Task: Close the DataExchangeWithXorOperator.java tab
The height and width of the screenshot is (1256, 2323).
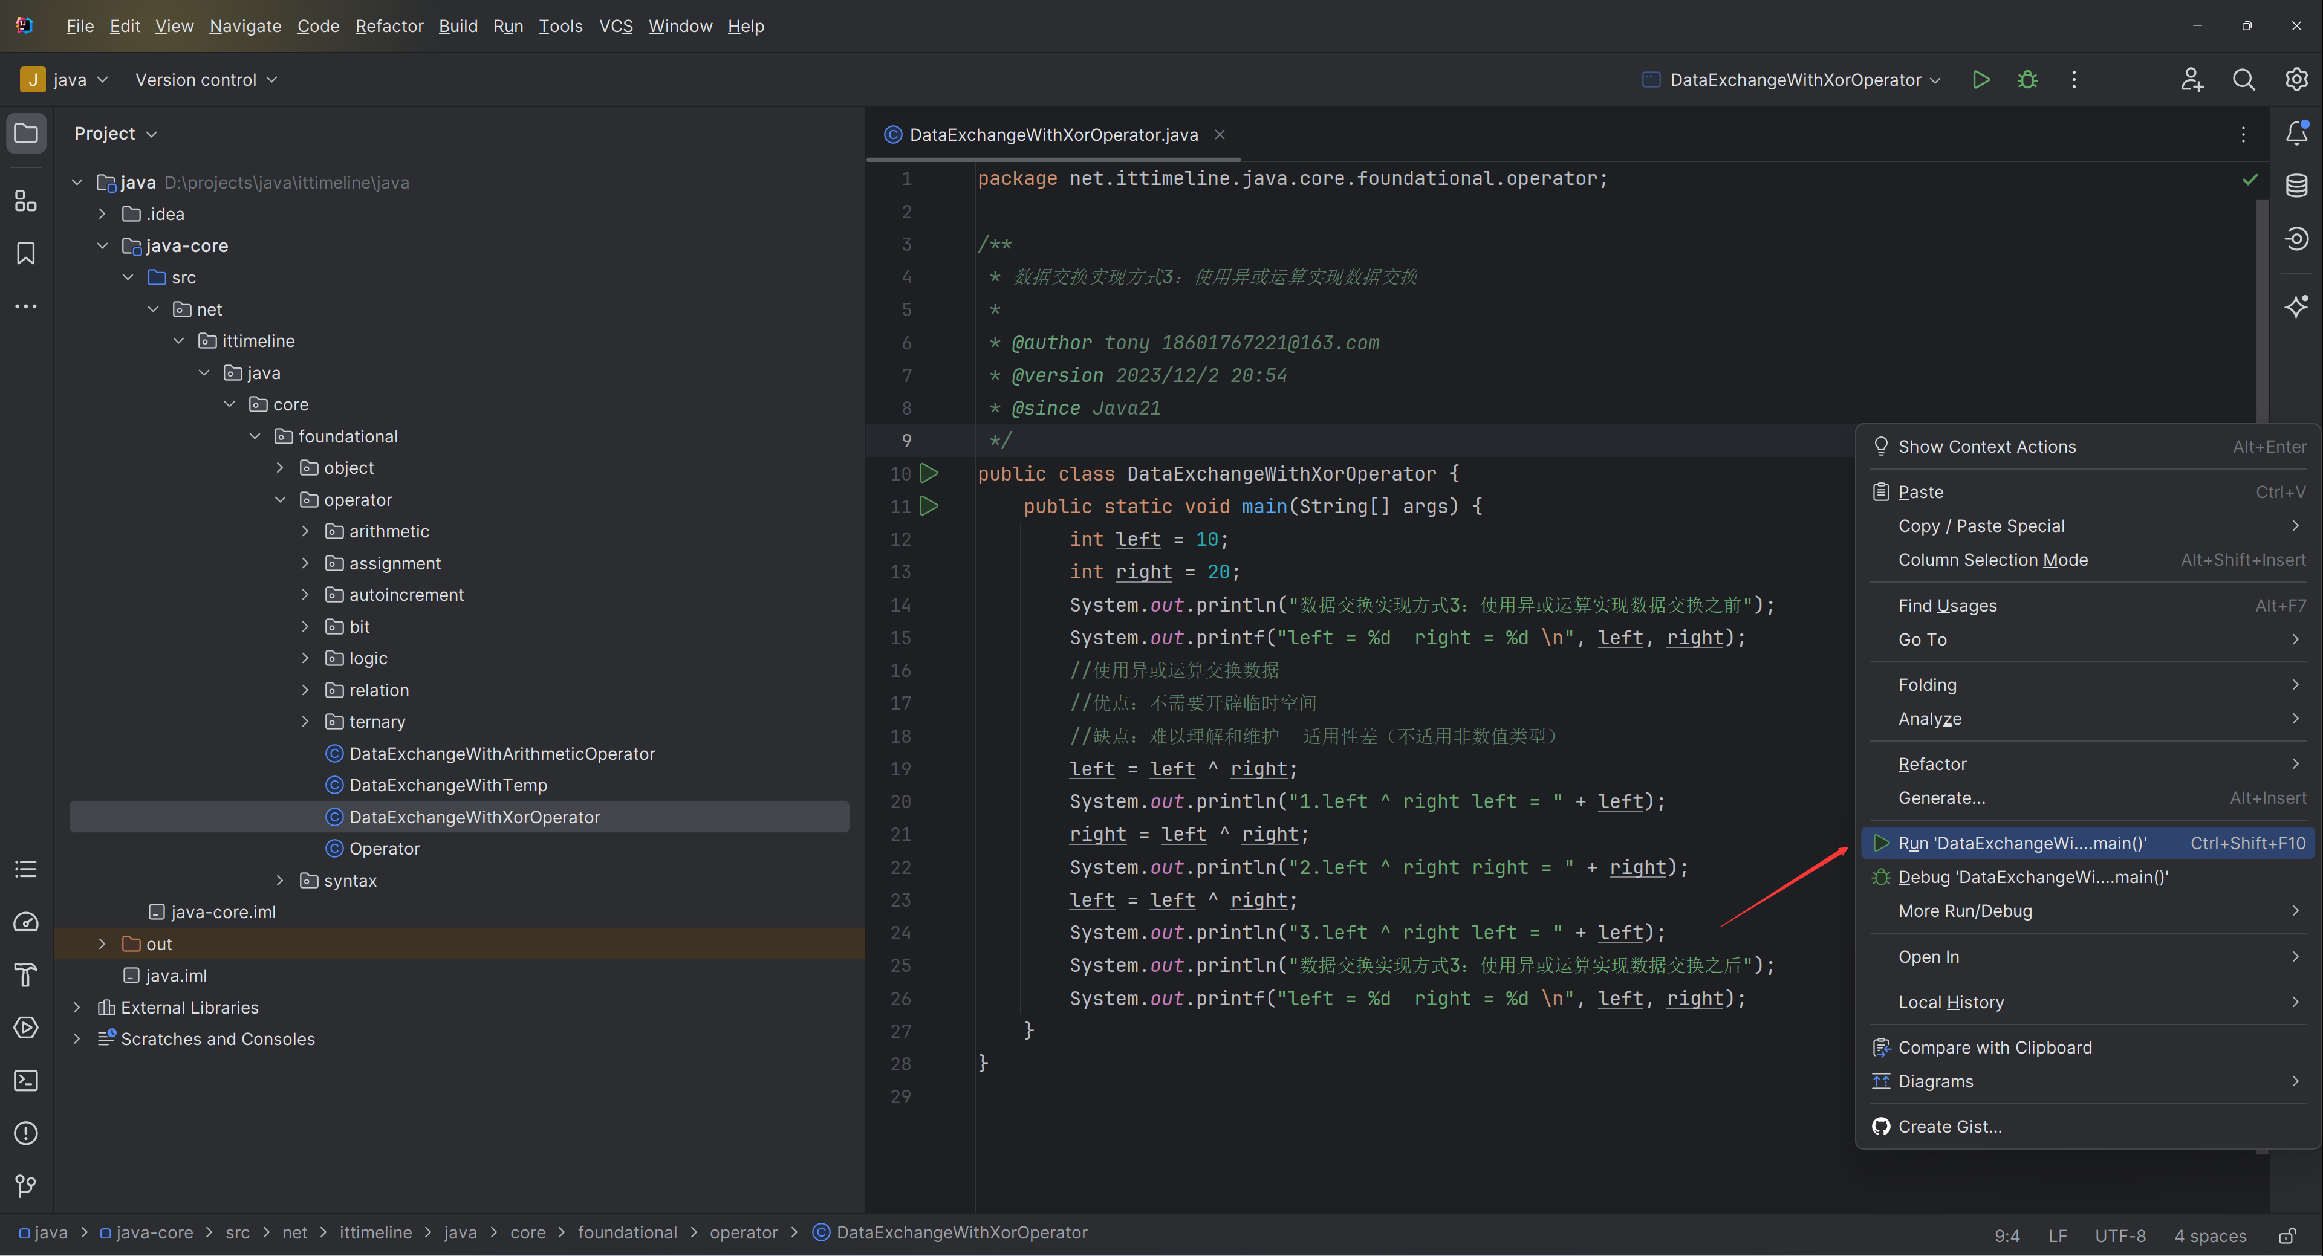Action: (1219, 134)
